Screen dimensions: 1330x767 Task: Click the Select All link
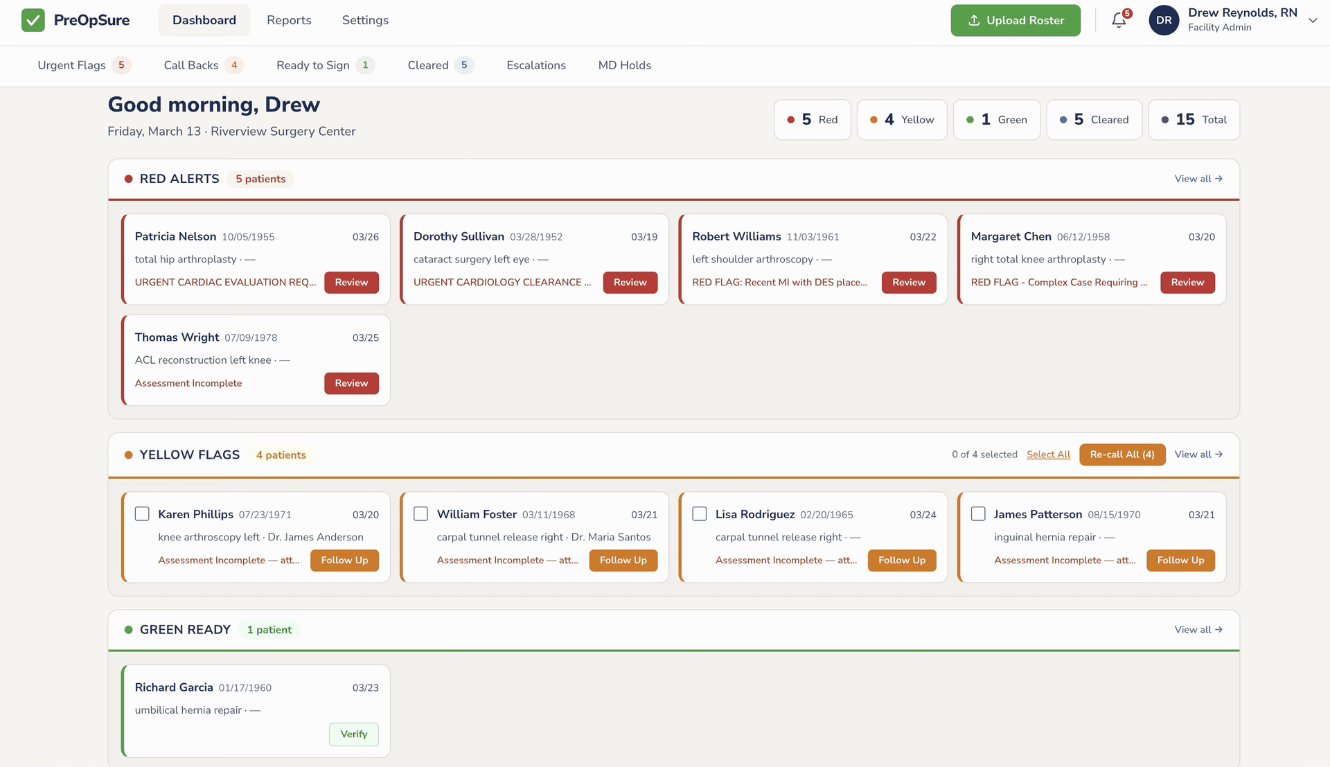(1048, 455)
